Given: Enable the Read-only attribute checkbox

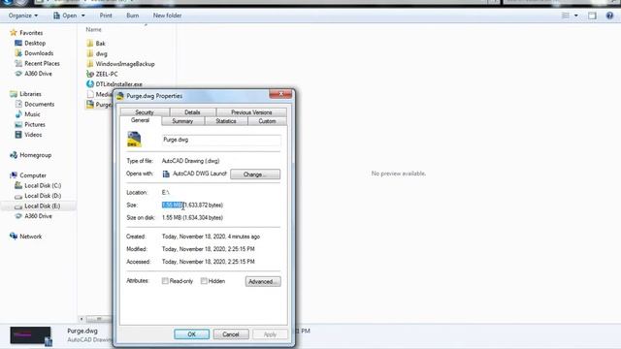Looking at the screenshot, I should click(x=165, y=281).
